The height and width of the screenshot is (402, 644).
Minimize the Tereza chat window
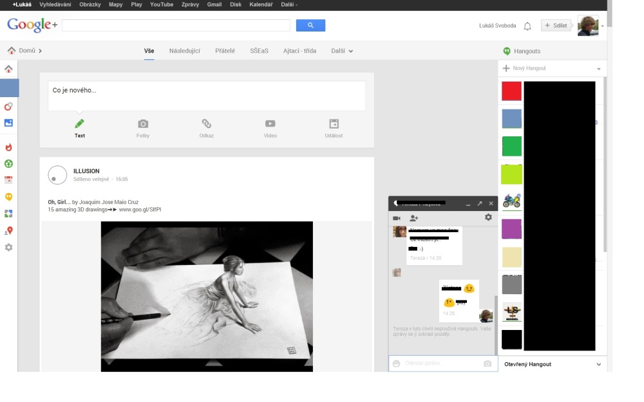pos(468,204)
